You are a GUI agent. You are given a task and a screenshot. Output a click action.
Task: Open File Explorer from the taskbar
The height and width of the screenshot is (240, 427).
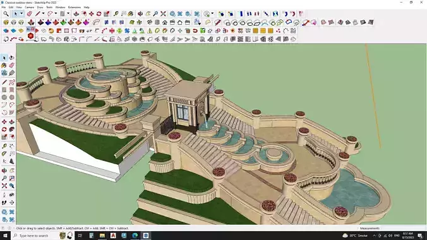click(x=102, y=236)
